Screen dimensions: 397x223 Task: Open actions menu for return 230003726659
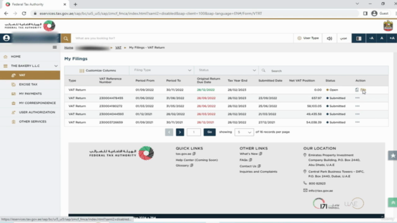[357, 122]
